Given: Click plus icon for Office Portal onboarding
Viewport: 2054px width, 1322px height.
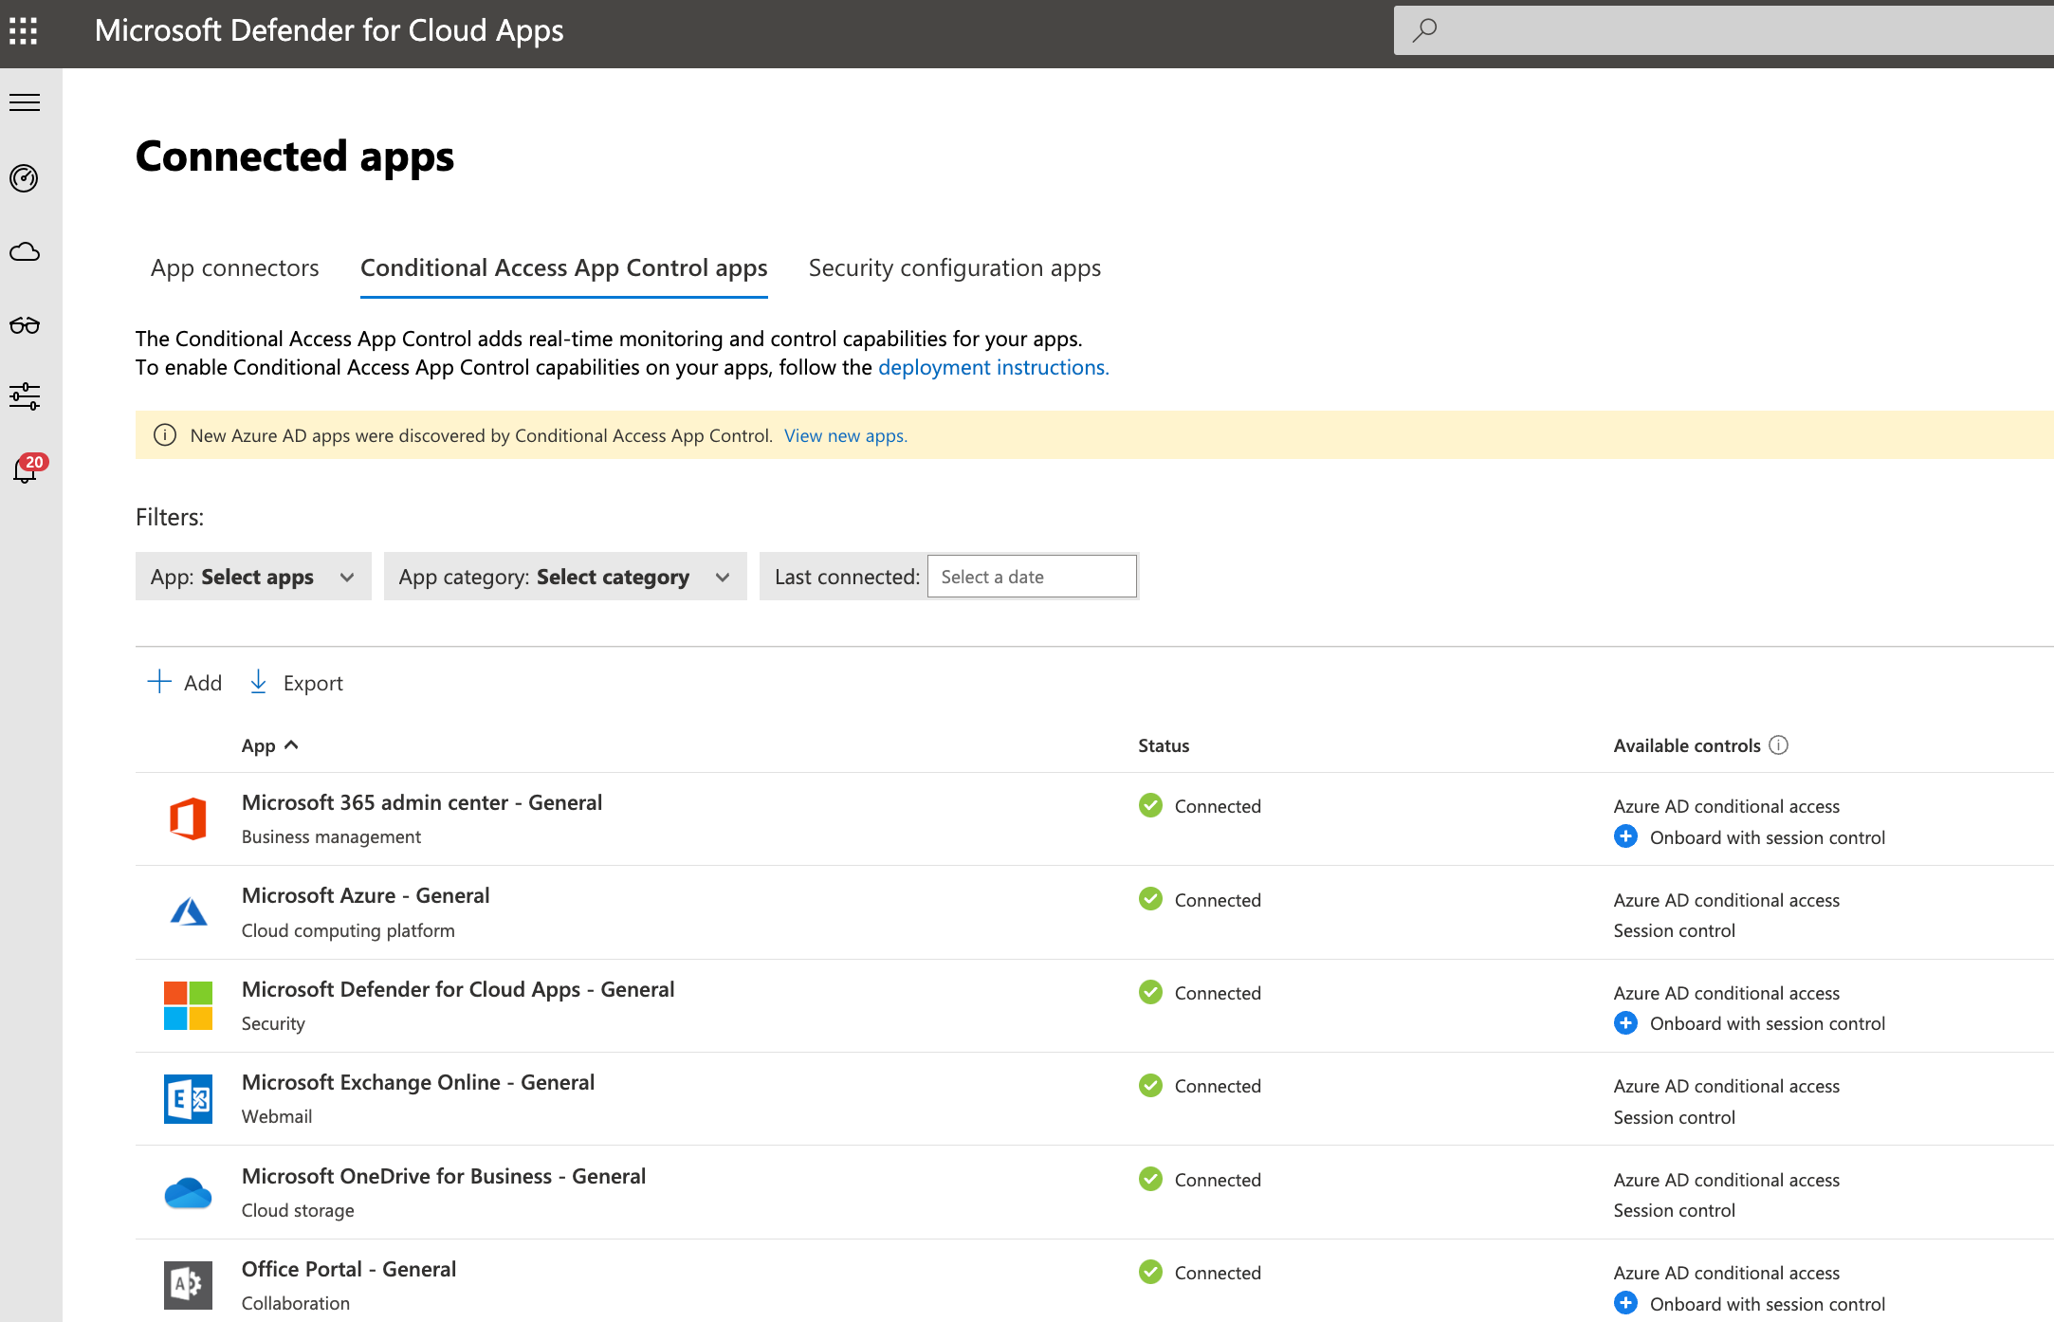Looking at the screenshot, I should [x=1625, y=1303].
